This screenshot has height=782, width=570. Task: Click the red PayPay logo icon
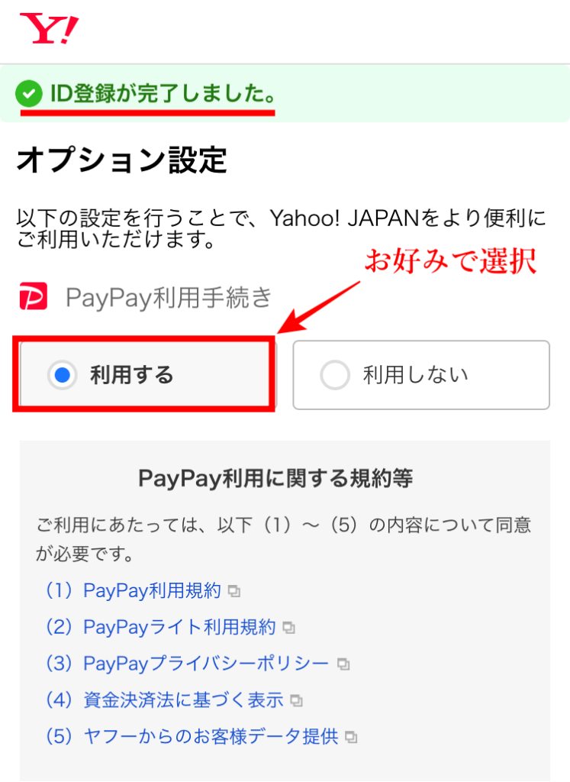[34, 296]
